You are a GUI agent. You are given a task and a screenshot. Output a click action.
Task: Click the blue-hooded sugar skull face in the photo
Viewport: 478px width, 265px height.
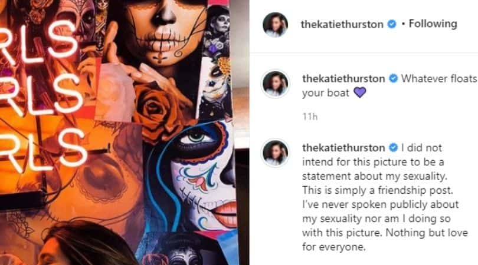(x=203, y=177)
